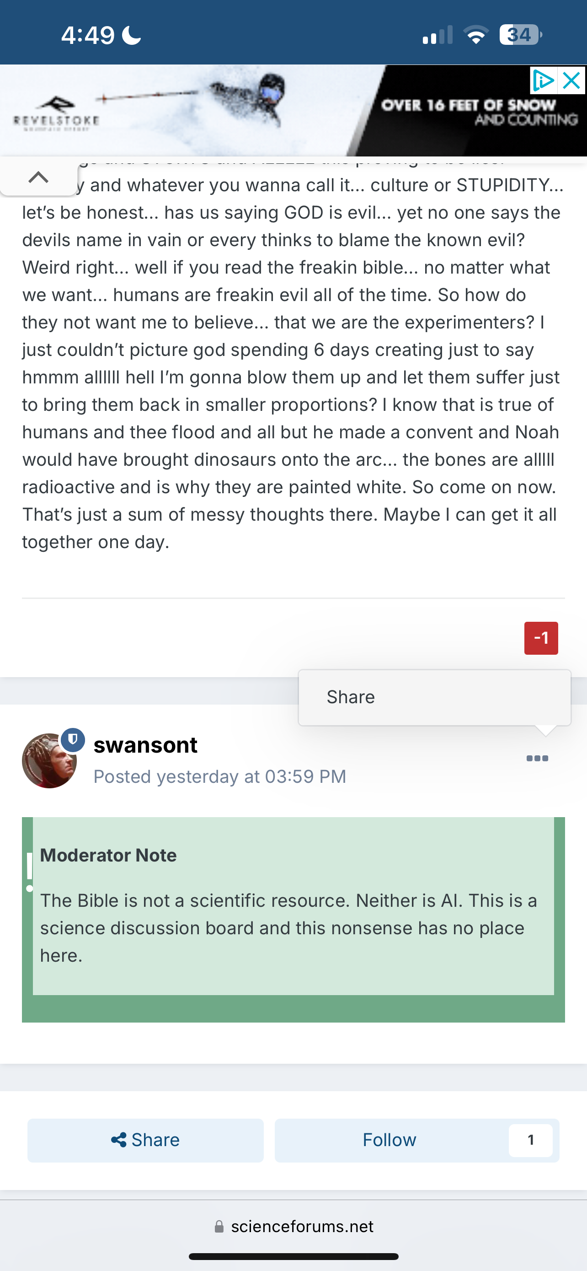
Task: Close the Revelstoke ad with the X
Action: coord(572,81)
